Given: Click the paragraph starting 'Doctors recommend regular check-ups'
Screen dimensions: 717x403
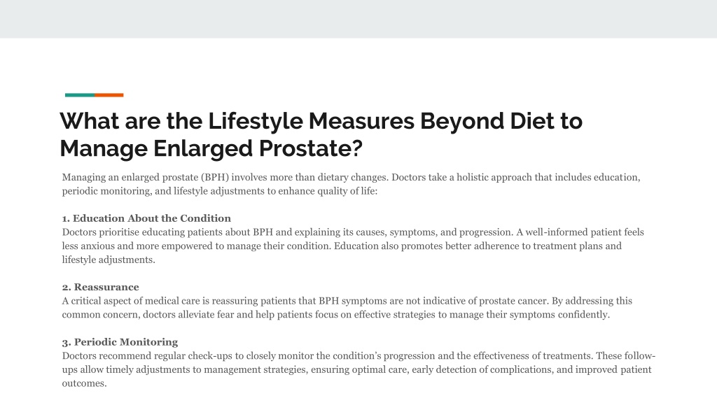Looking at the screenshot, I should 359,369.
